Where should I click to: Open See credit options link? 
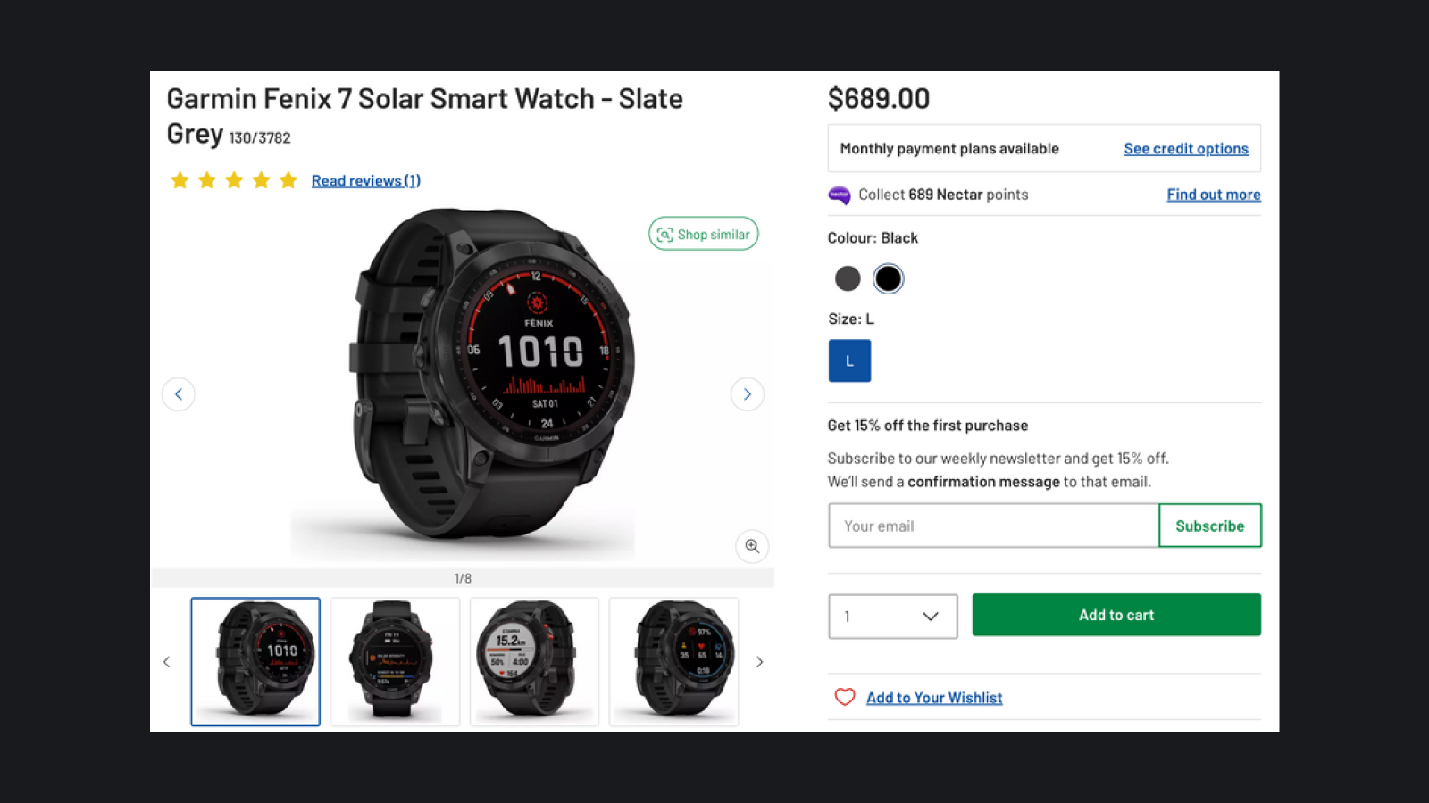[1186, 148]
